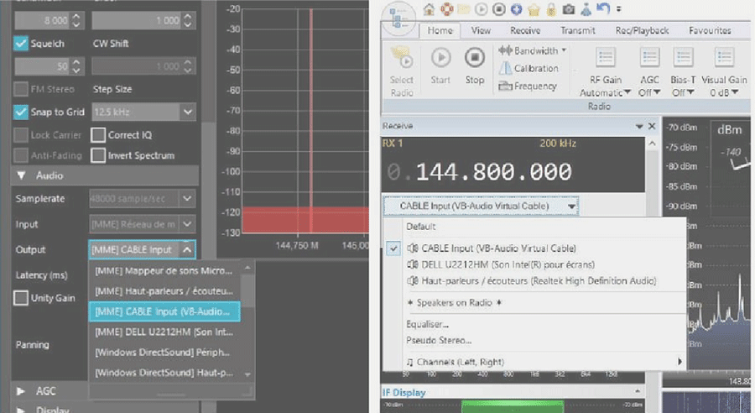The height and width of the screenshot is (413, 755).
Task: Click the Select Radio ribbon icon
Action: coord(401,57)
